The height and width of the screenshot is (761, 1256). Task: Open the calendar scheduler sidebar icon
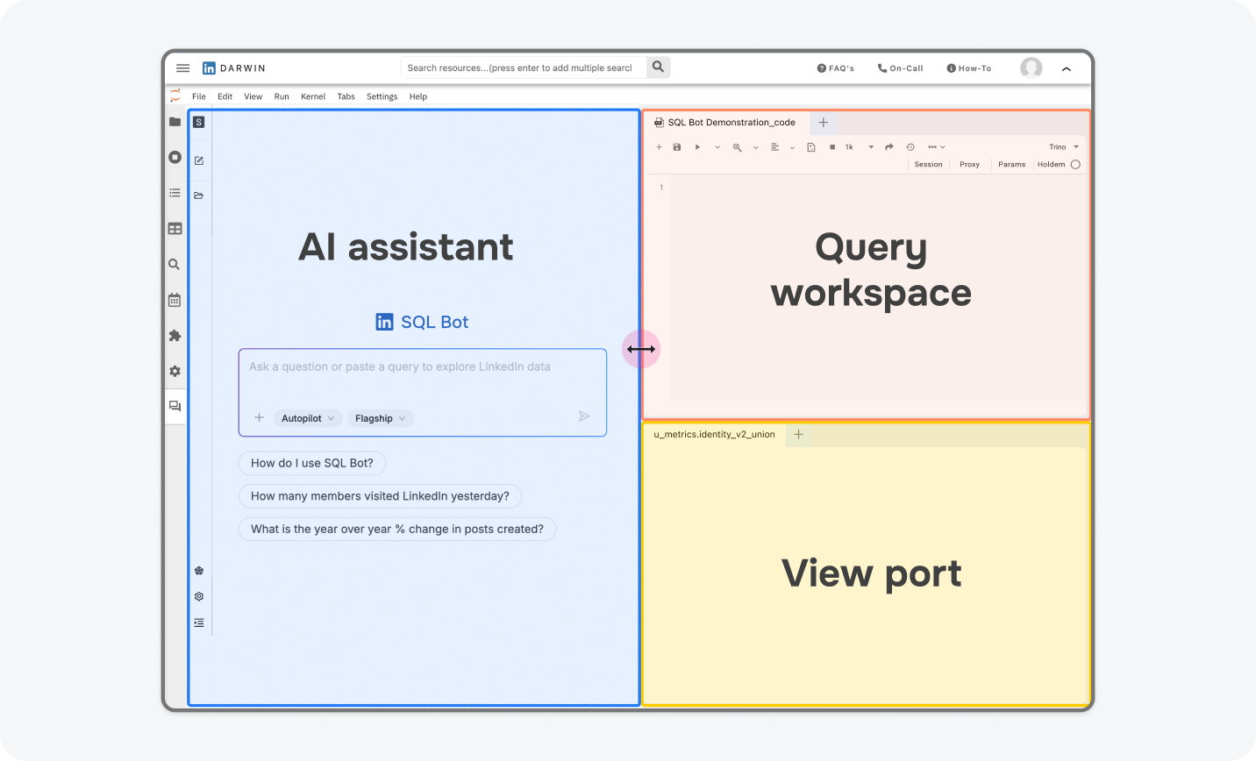pos(175,300)
